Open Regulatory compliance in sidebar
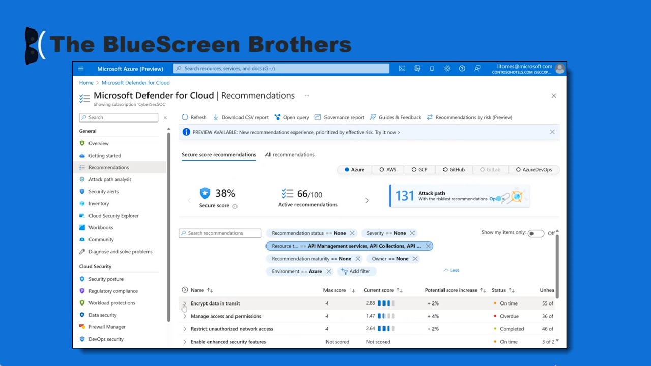 (x=112, y=291)
